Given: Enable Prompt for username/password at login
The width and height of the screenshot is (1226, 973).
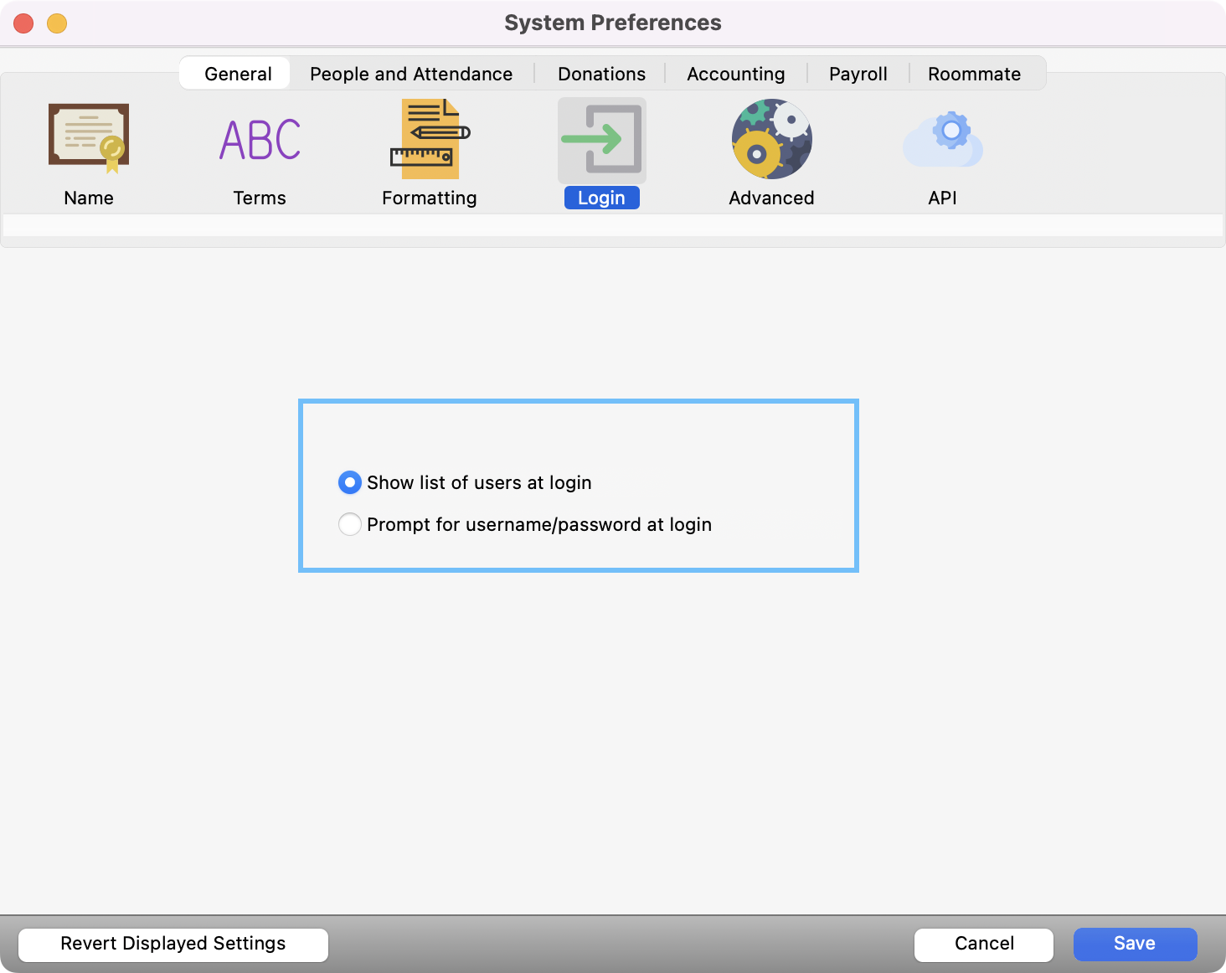Looking at the screenshot, I should coord(350,524).
